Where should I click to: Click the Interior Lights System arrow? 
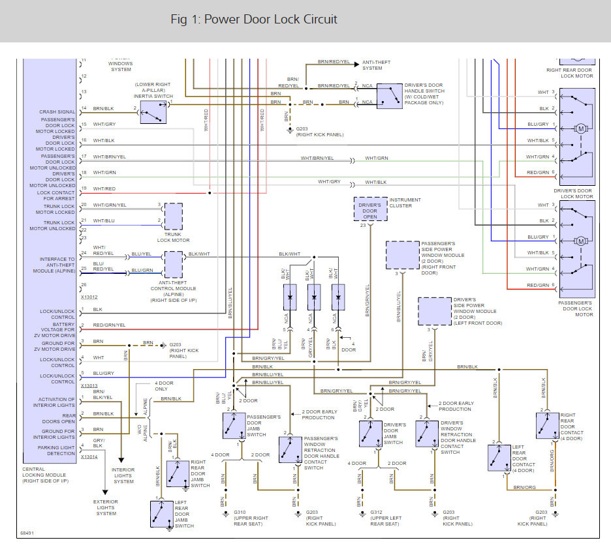click(x=121, y=460)
